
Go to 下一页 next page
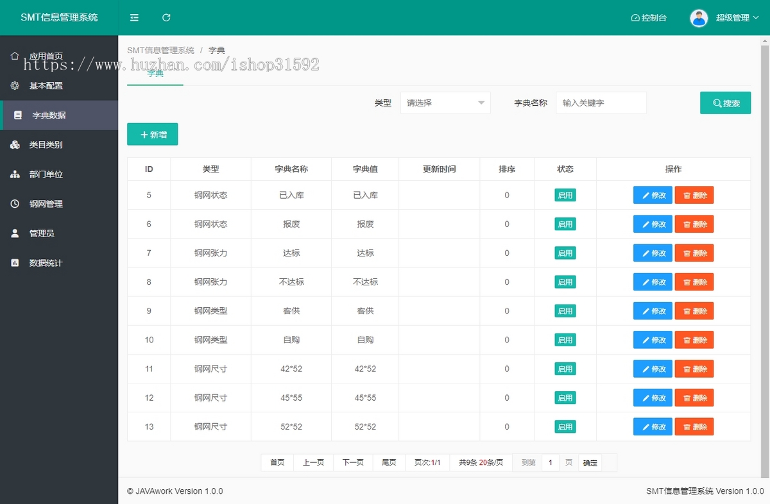point(353,462)
